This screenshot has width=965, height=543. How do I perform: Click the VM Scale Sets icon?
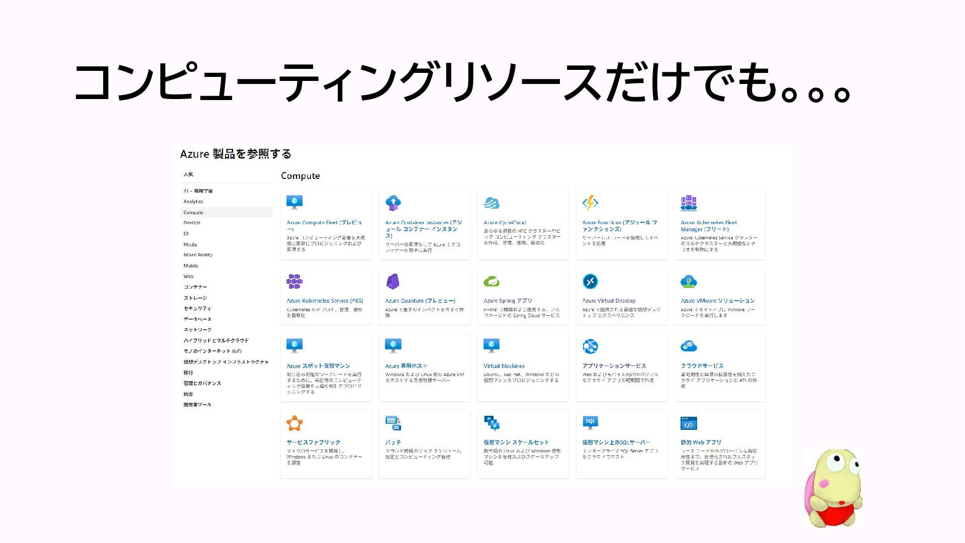(x=492, y=423)
